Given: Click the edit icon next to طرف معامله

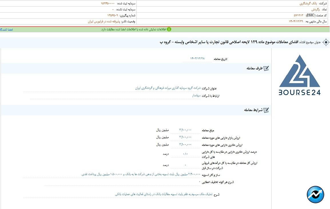Looking at the screenshot, I should pos(266,68).
